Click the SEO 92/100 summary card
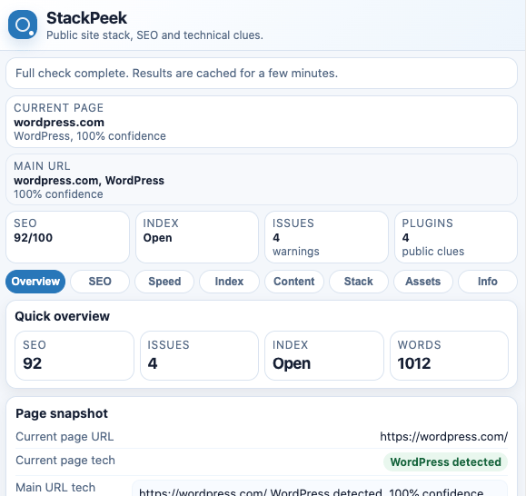The height and width of the screenshot is (496, 526). point(67,237)
